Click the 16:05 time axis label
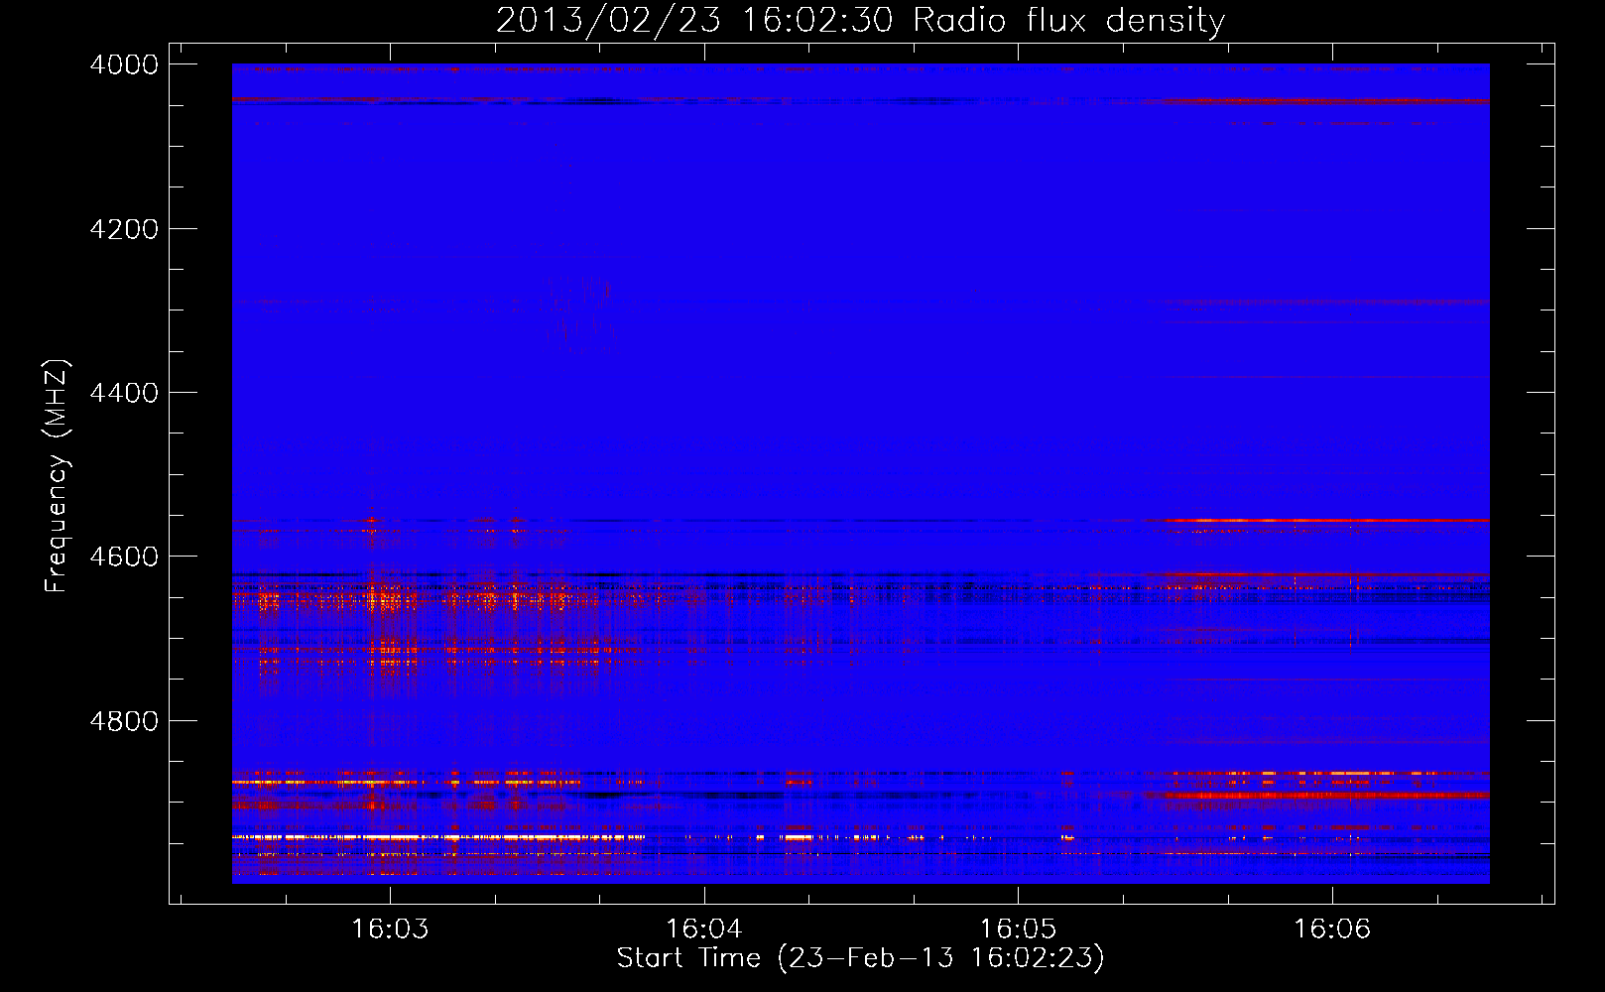 [x=1018, y=929]
